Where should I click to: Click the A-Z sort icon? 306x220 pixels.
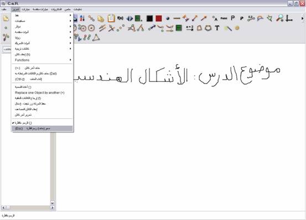click(82, 18)
